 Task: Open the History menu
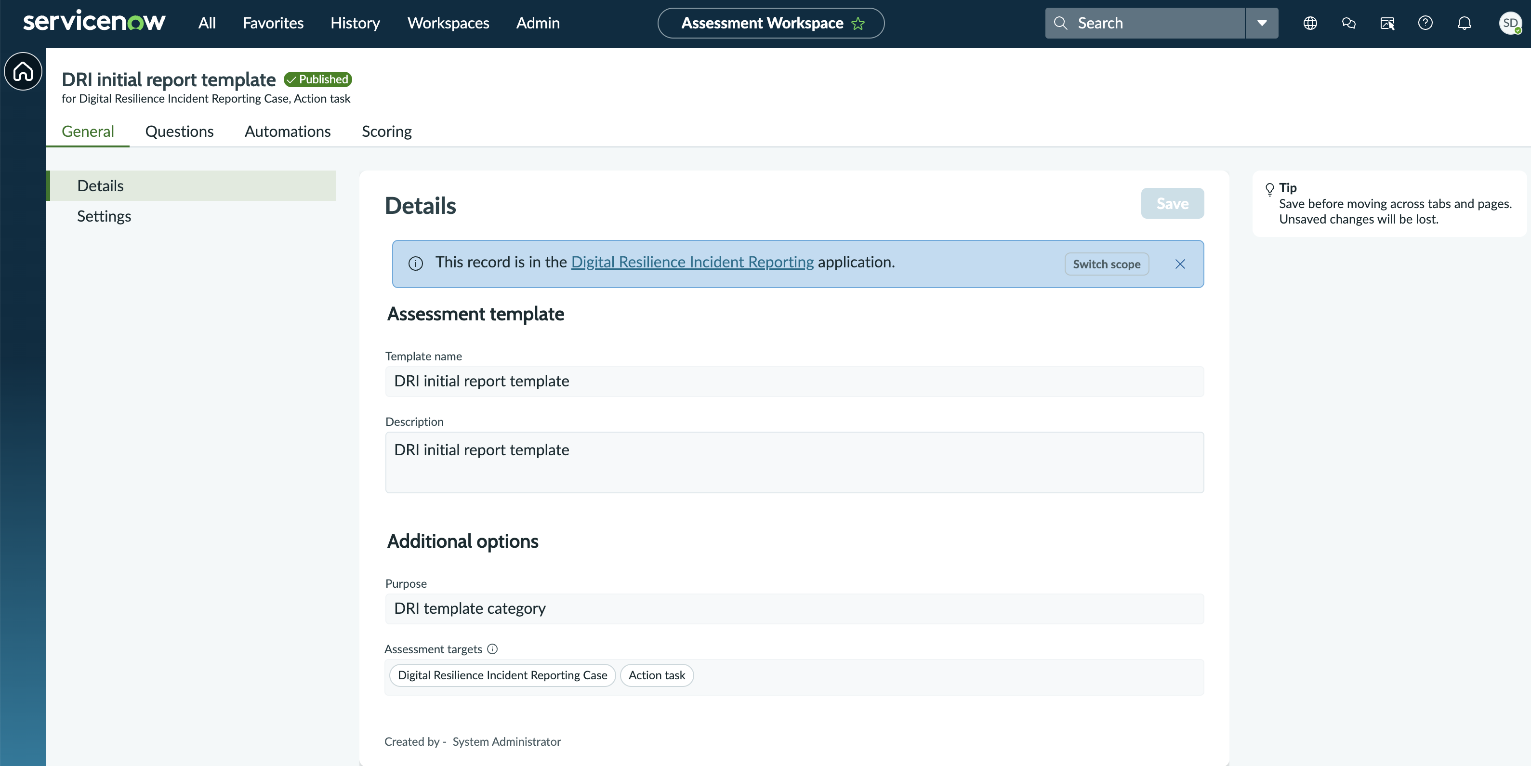coord(356,23)
